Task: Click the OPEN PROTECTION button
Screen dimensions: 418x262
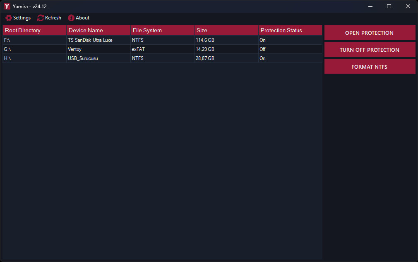Action: [370, 33]
